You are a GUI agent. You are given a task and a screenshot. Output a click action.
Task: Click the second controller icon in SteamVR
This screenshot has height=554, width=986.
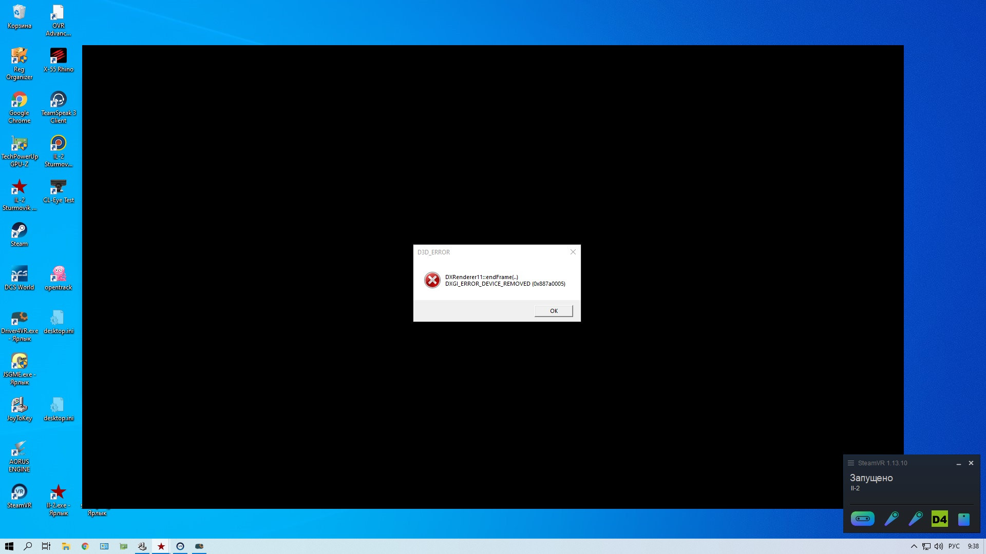coord(916,519)
